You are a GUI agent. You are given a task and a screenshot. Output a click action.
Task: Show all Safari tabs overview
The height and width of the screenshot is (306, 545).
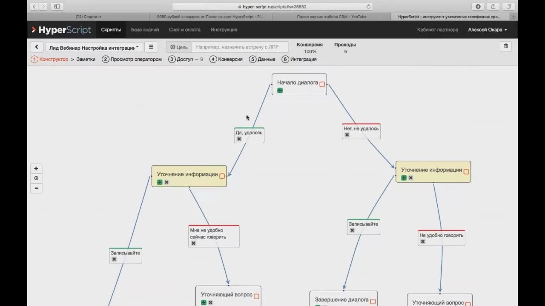coord(508,6)
